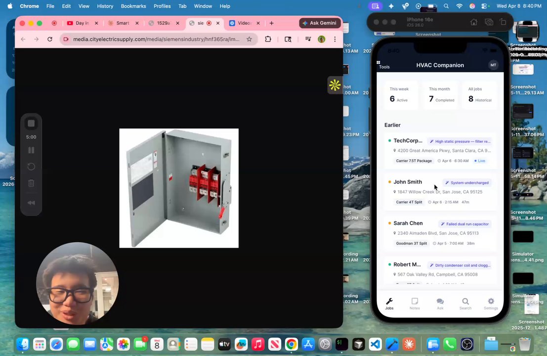
Task: Tap the High static pressure tag
Action: (460, 141)
